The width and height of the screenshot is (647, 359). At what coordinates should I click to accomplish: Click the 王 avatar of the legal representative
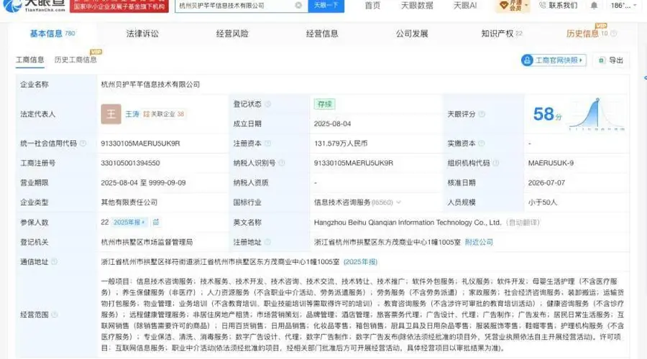click(x=111, y=114)
